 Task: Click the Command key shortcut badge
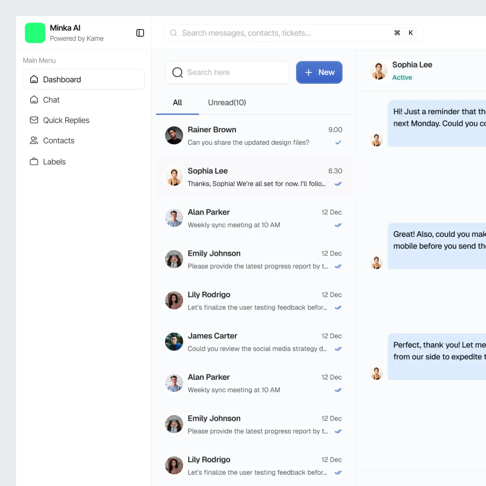[397, 33]
